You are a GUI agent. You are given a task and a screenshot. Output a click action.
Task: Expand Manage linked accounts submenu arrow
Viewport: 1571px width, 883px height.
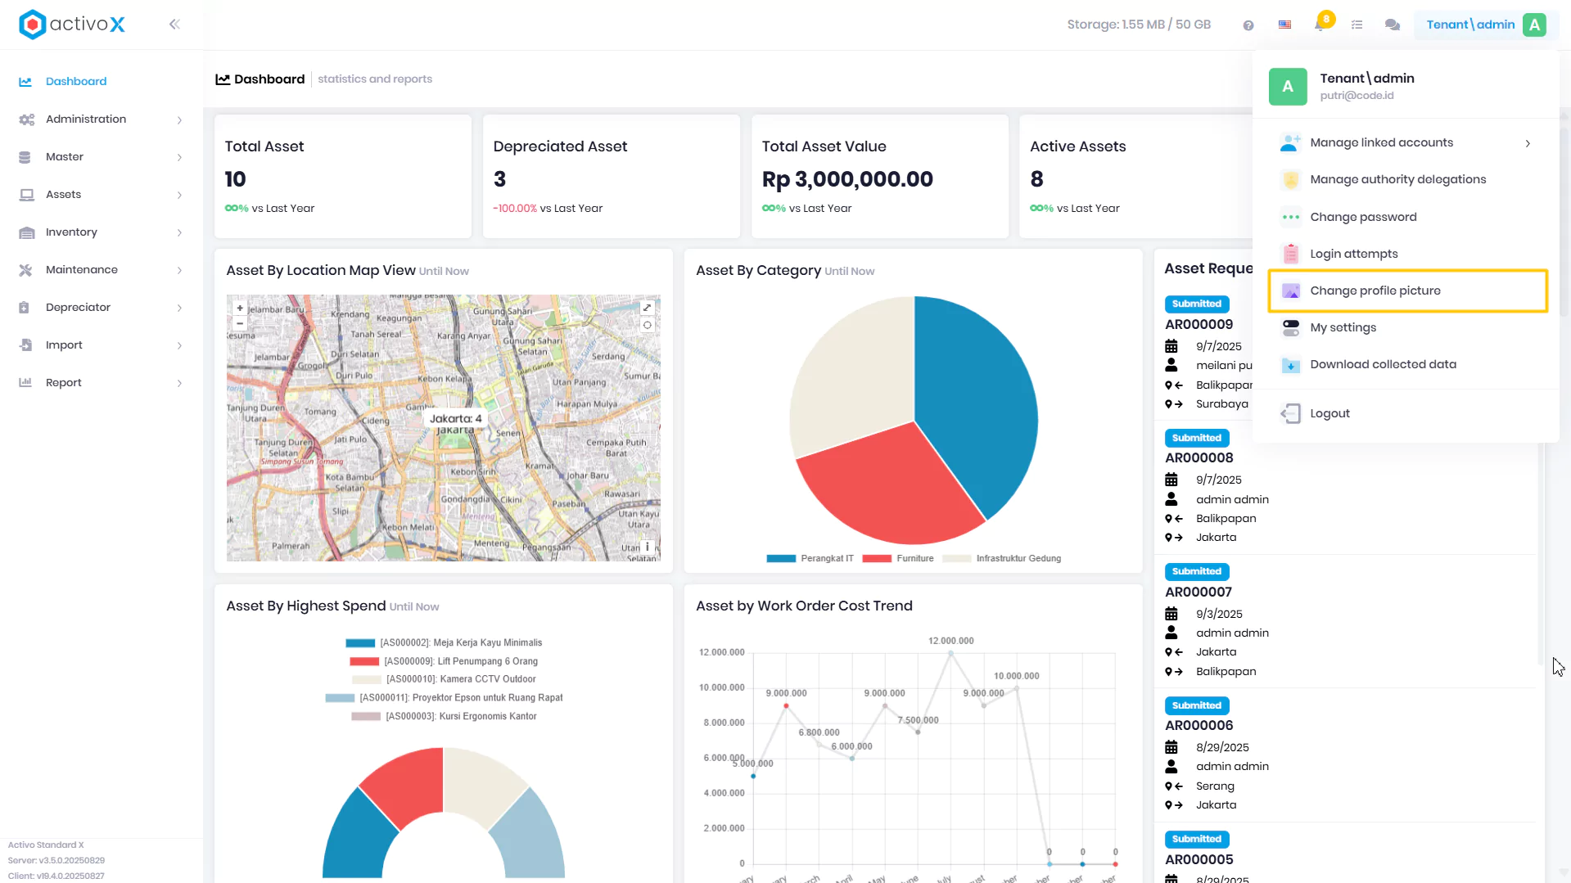pyautogui.click(x=1528, y=143)
